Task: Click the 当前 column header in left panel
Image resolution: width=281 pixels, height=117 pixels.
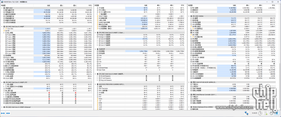Action: 42,5
